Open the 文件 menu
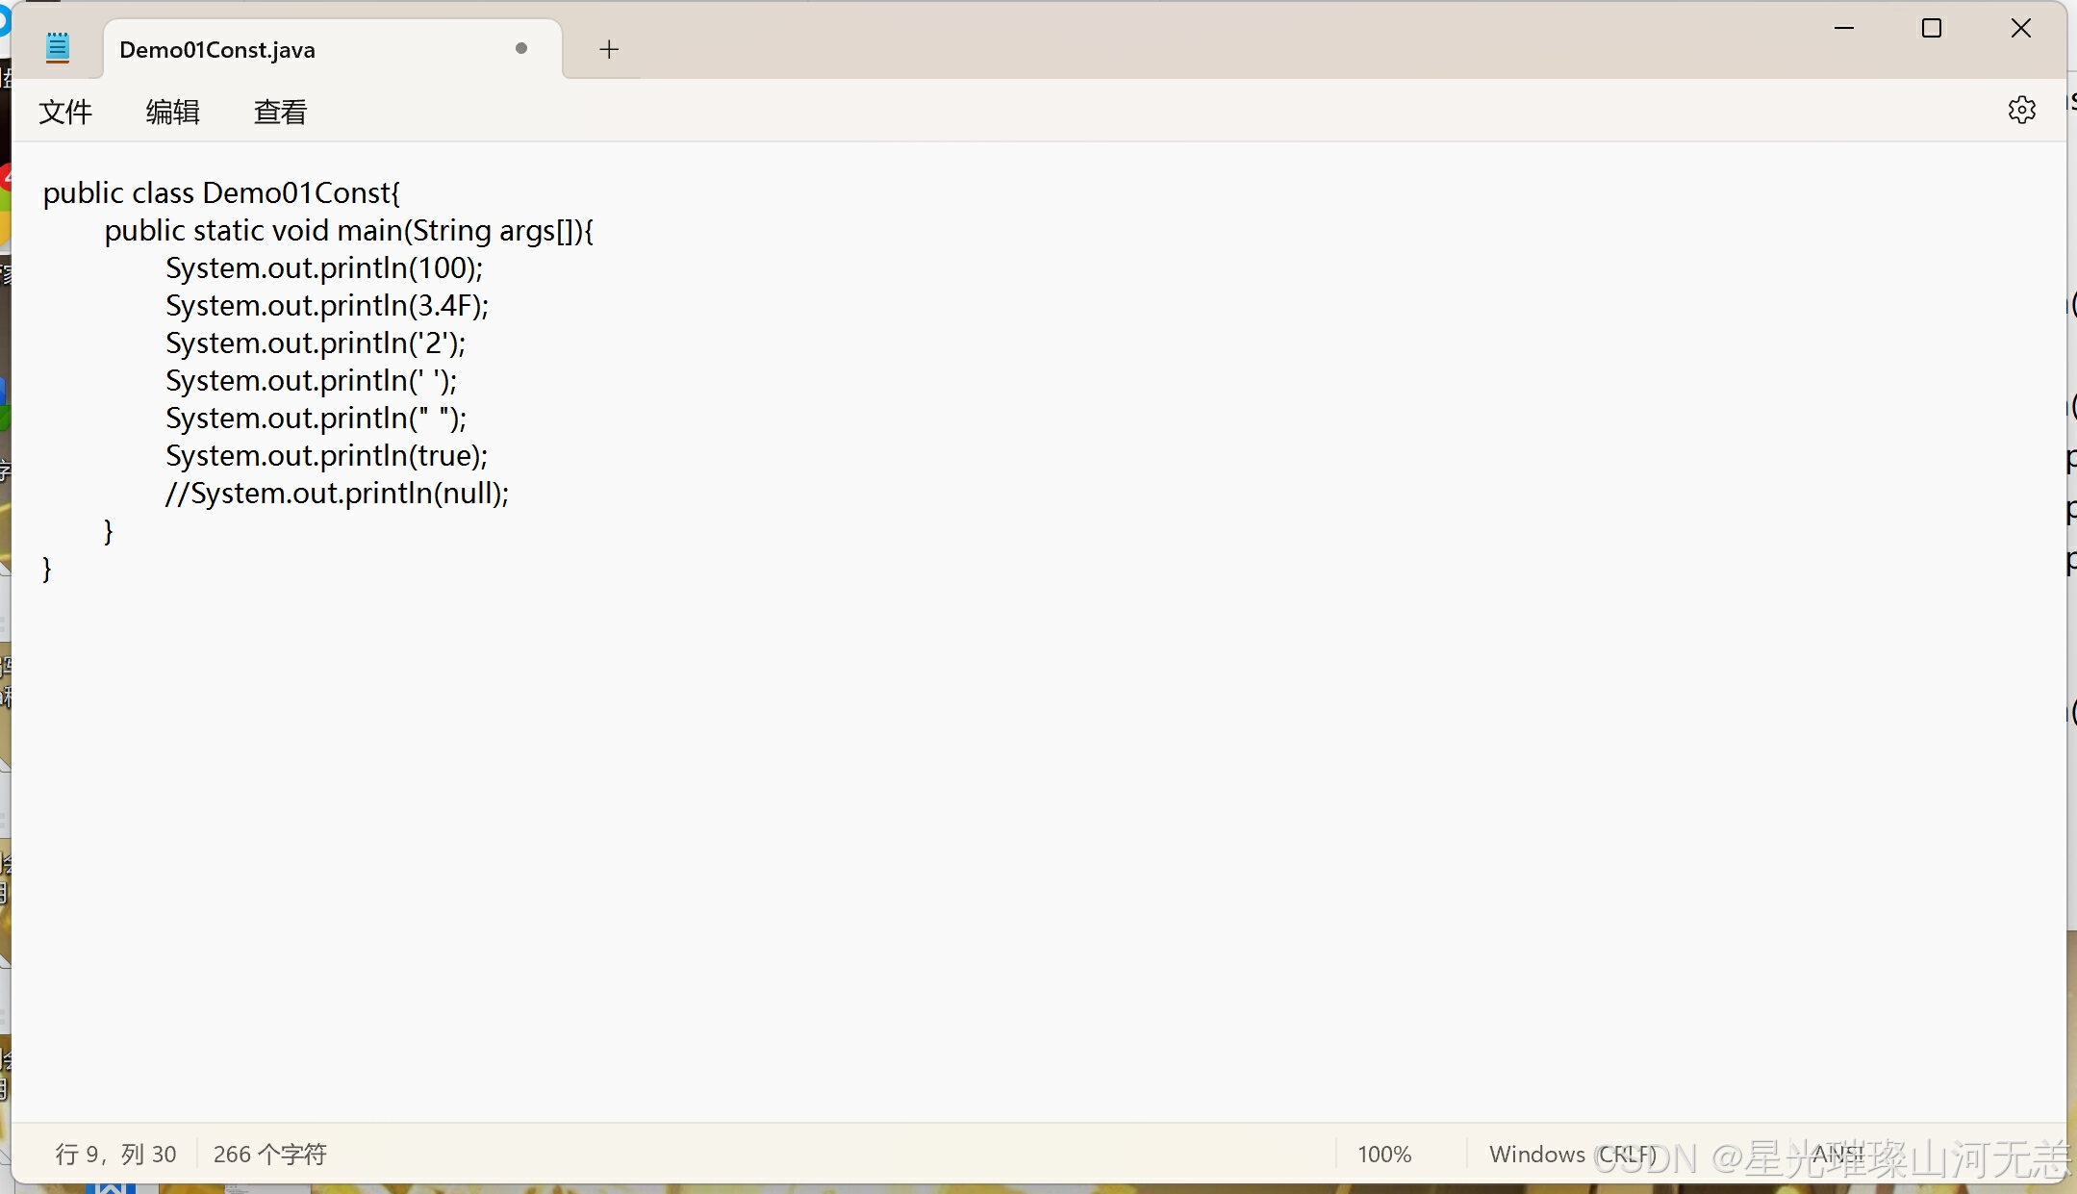 tap(65, 113)
